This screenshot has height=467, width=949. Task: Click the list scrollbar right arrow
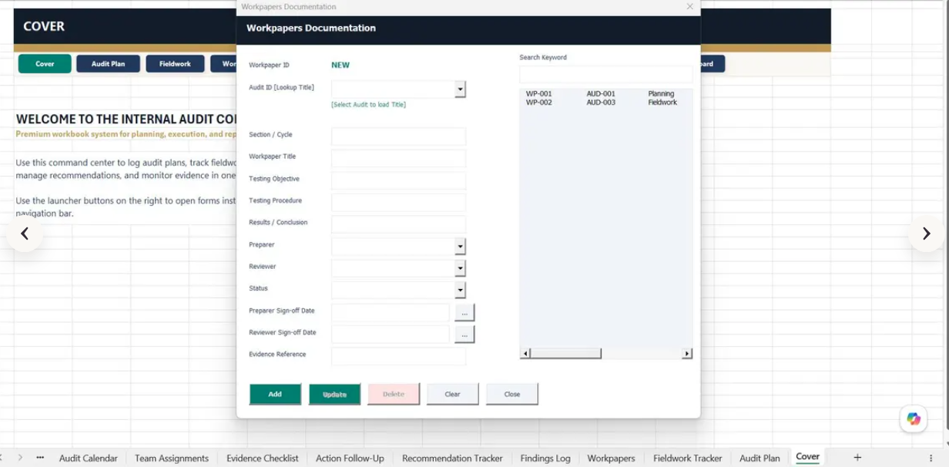(687, 354)
